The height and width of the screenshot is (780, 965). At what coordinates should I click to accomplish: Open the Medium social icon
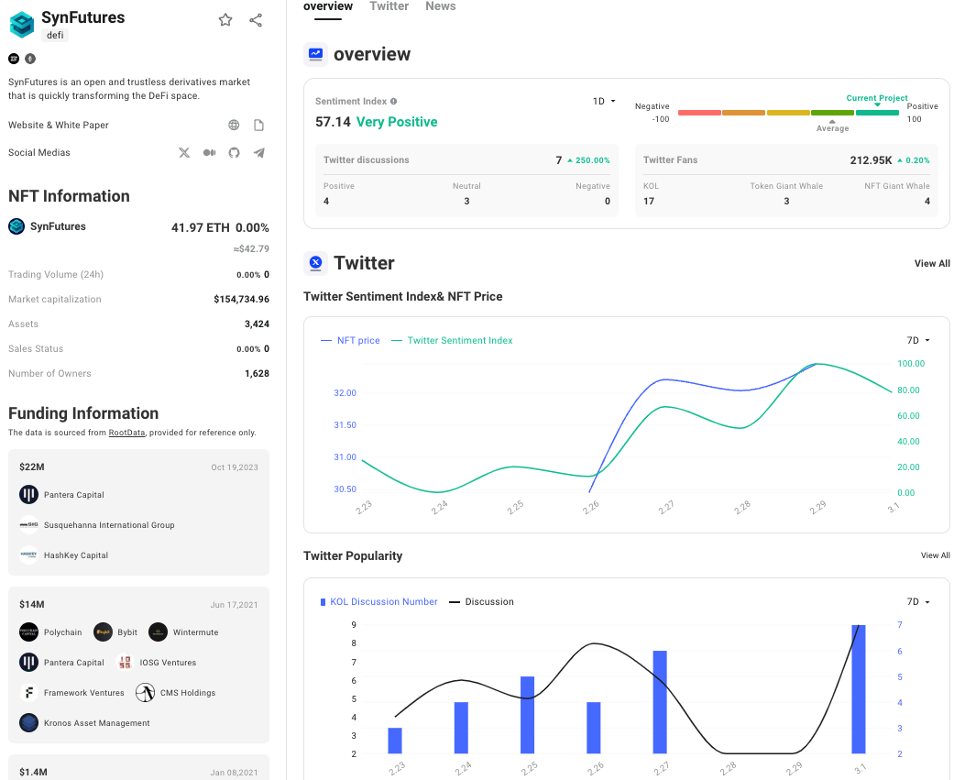(209, 153)
